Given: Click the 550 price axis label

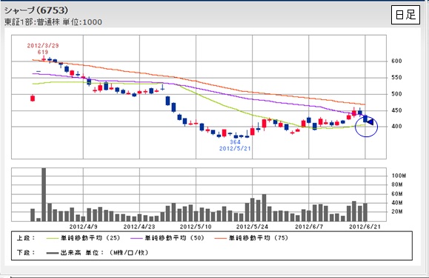Looking at the screenshot, I should (x=396, y=77).
